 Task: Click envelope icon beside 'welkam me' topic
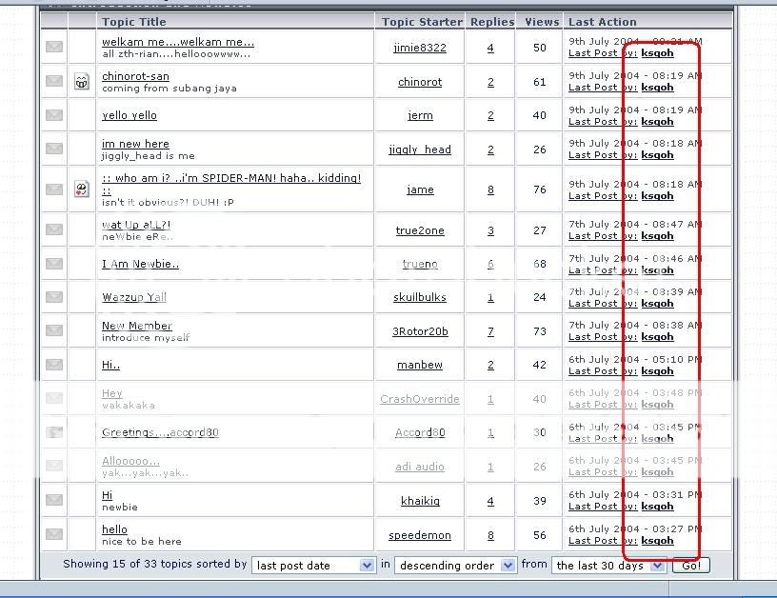pos(54,48)
